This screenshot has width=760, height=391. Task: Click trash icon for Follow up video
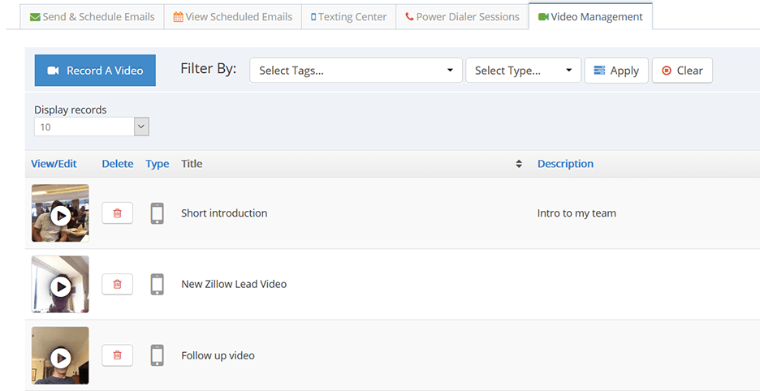coord(117,355)
